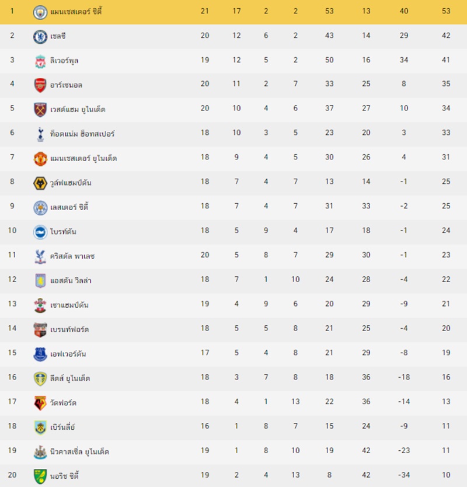Click the Manchester City club crest
The image size is (467, 487).
pyautogui.click(x=40, y=12)
